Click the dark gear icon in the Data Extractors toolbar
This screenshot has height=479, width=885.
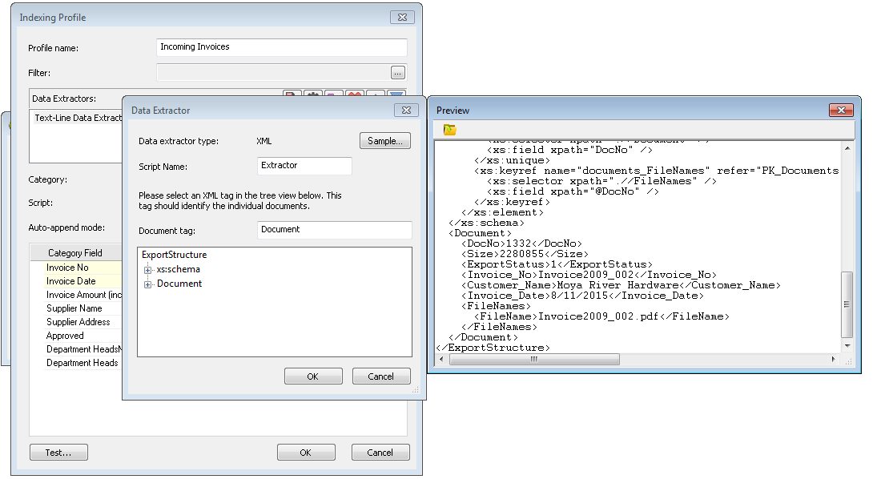(312, 95)
